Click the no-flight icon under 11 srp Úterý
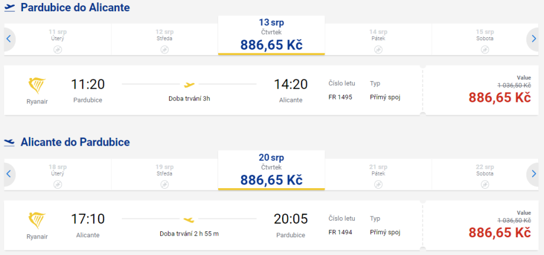This screenshot has width=544, height=255. tap(58, 49)
